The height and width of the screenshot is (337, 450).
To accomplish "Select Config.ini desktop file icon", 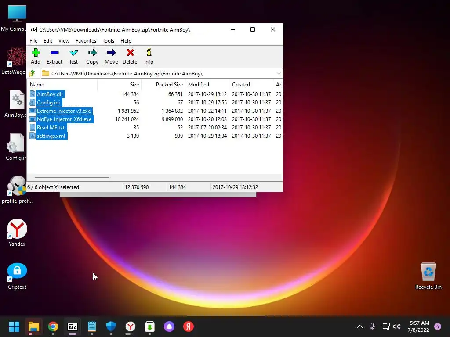I will point(16,147).
